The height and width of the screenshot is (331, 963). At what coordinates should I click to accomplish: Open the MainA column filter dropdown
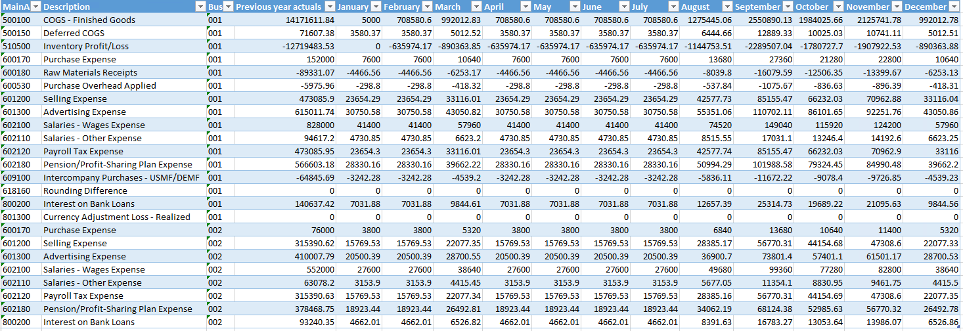36,7
